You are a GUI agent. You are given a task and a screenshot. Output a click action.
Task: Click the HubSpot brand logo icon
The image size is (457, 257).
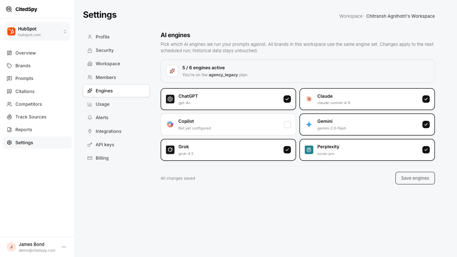point(11,31)
